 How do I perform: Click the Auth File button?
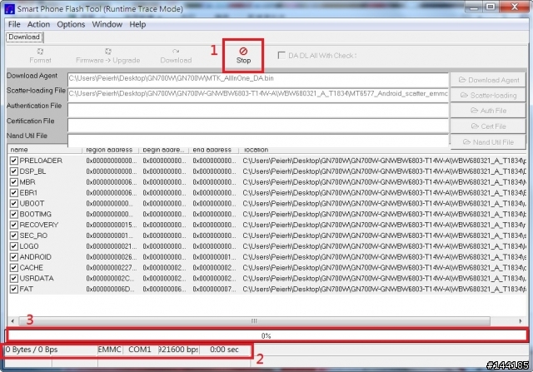click(x=488, y=111)
